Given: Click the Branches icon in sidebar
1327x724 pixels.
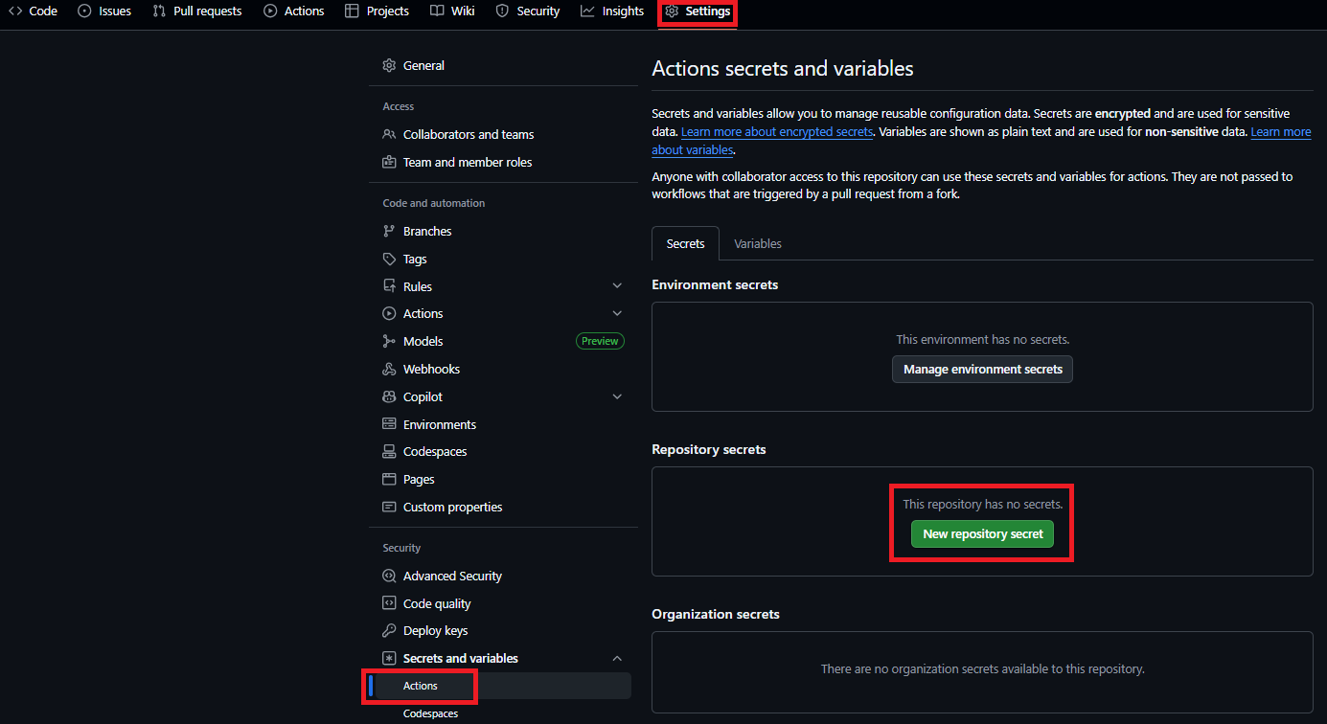Looking at the screenshot, I should coord(389,232).
